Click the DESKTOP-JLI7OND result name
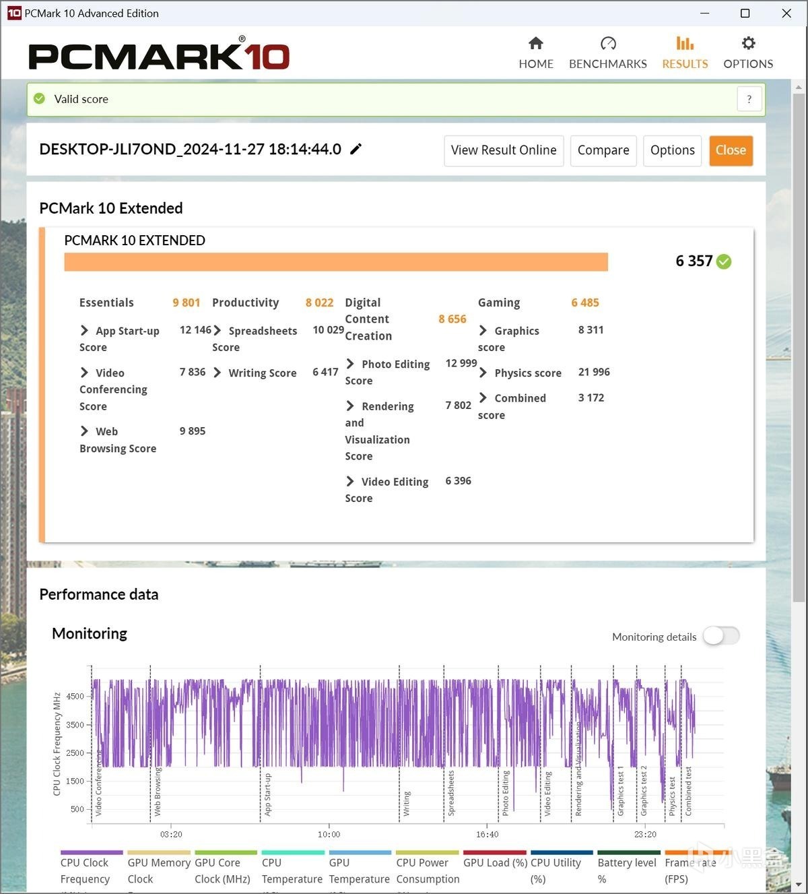This screenshot has height=894, width=808. 191,149
